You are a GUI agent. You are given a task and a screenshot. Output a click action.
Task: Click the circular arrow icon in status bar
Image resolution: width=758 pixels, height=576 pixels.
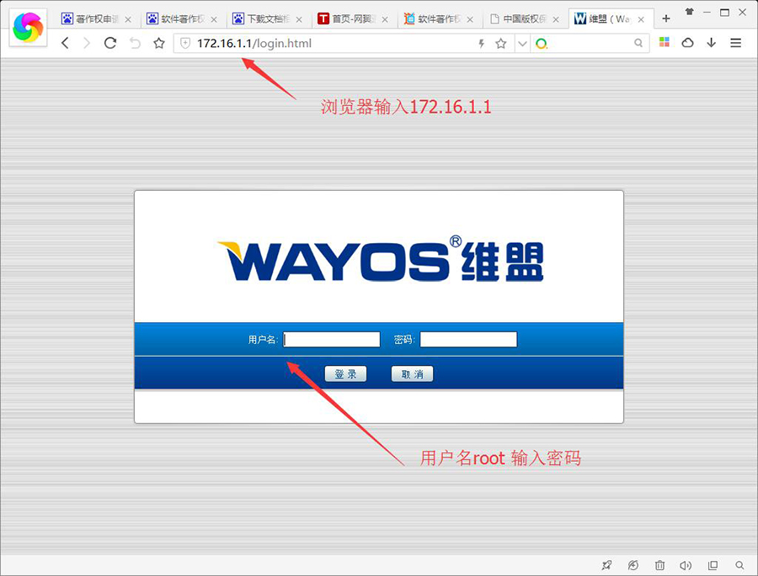tap(633, 565)
